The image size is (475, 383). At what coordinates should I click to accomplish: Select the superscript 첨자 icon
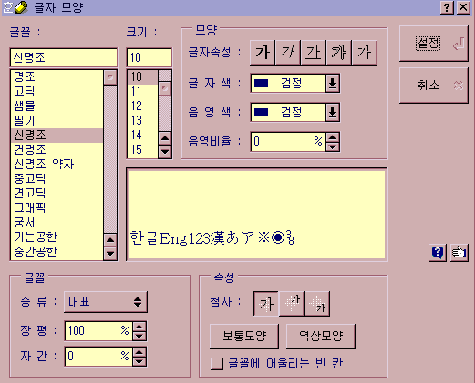pos(292,304)
